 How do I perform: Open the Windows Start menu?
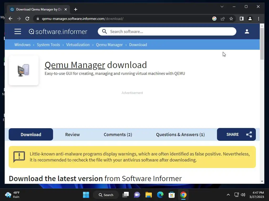[86, 195]
